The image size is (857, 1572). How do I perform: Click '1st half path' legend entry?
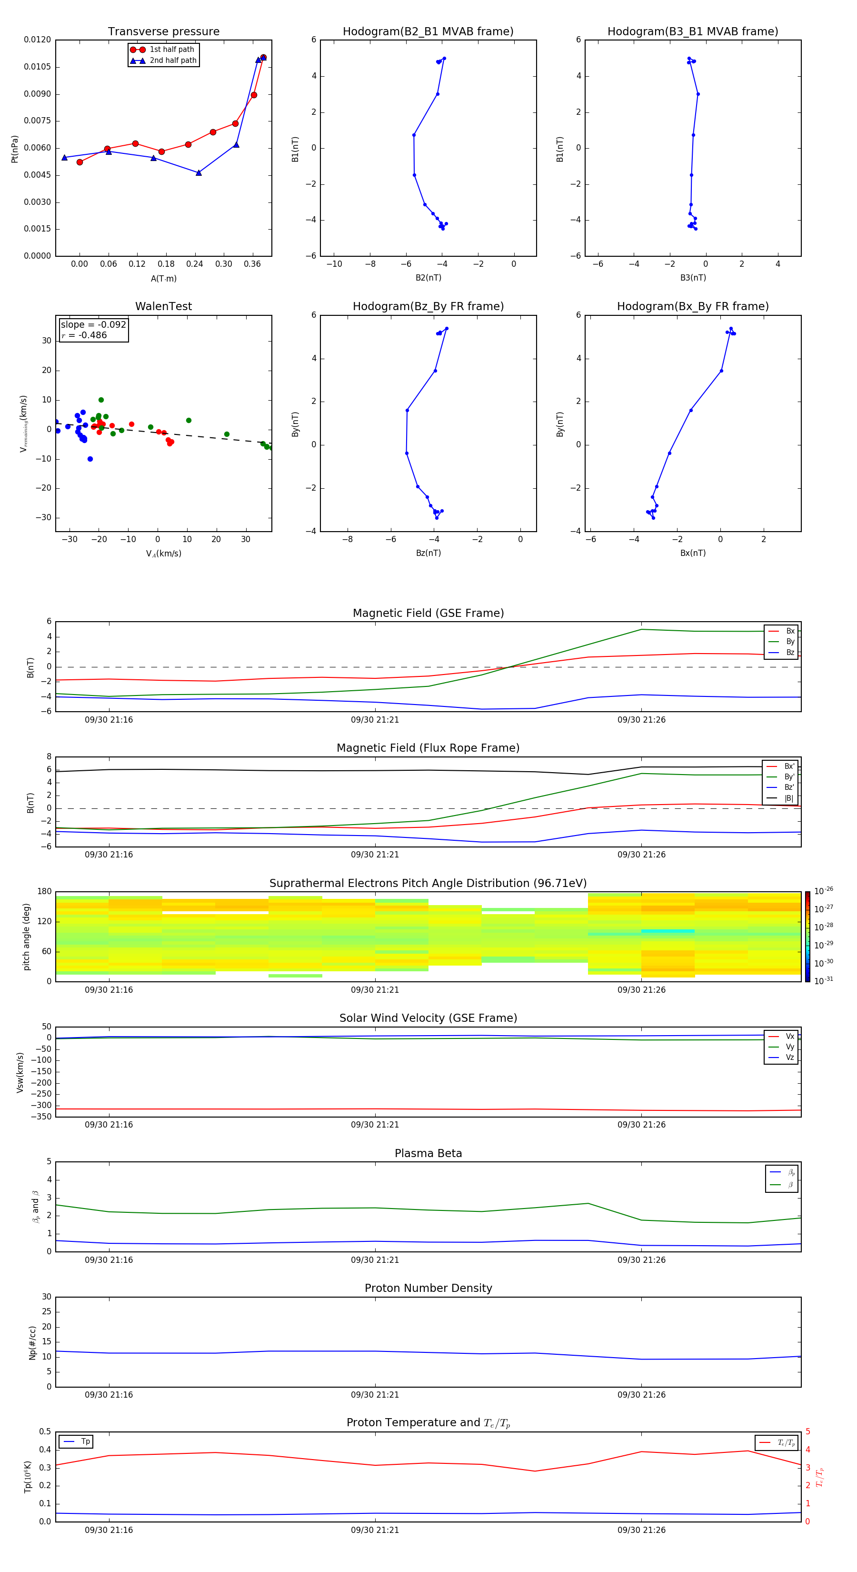(x=163, y=50)
